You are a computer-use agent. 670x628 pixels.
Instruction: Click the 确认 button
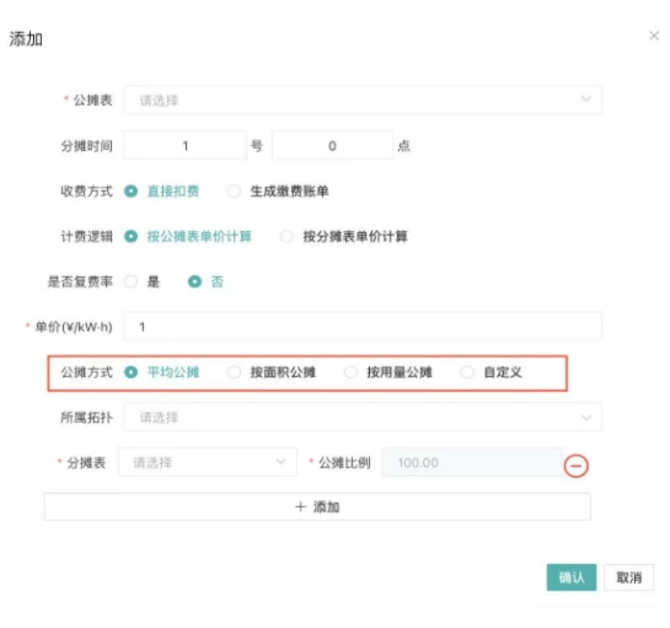[x=571, y=578]
